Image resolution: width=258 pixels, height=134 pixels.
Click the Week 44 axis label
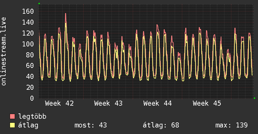157,103
